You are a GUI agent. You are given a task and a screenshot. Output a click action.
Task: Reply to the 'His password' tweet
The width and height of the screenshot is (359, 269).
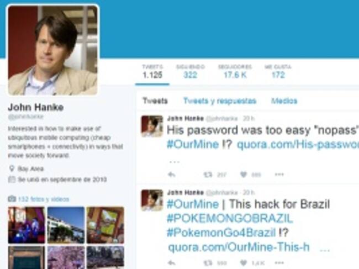point(172,175)
